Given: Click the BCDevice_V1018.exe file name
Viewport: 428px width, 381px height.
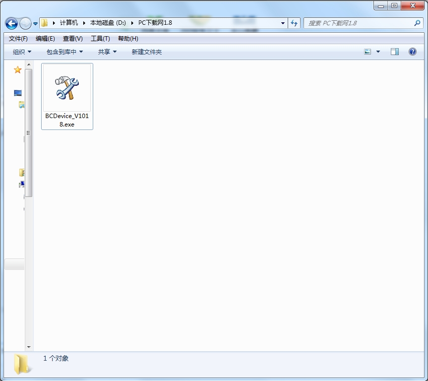Looking at the screenshot, I should pos(67,120).
